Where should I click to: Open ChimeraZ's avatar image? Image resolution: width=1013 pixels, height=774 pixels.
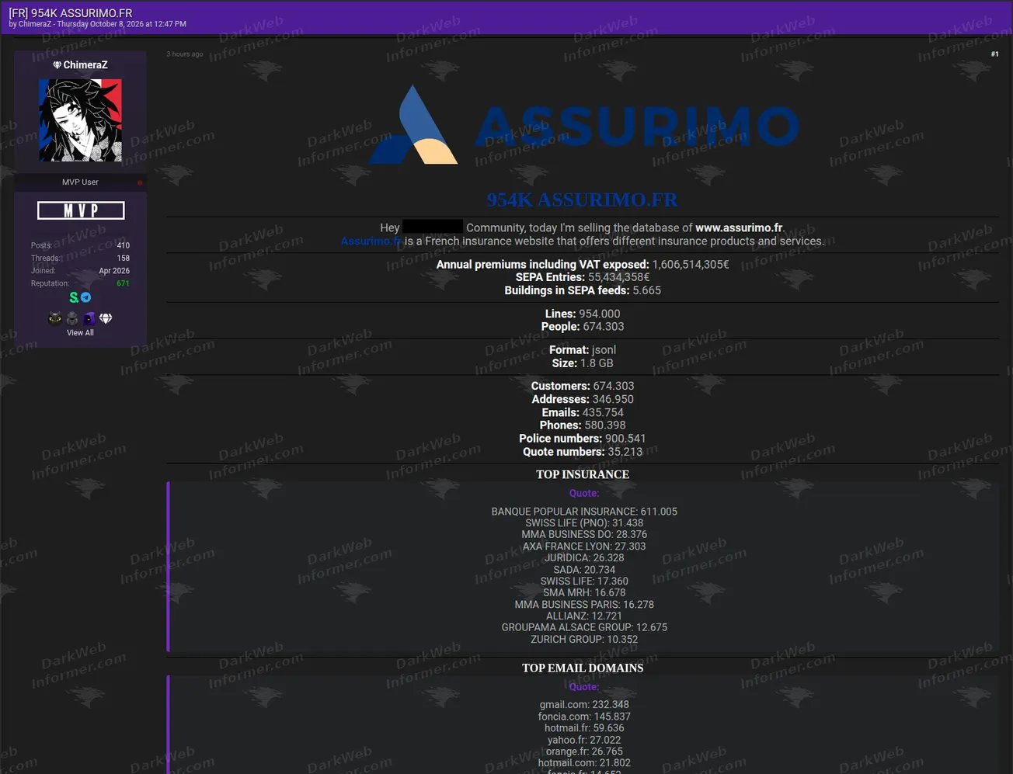(x=81, y=120)
